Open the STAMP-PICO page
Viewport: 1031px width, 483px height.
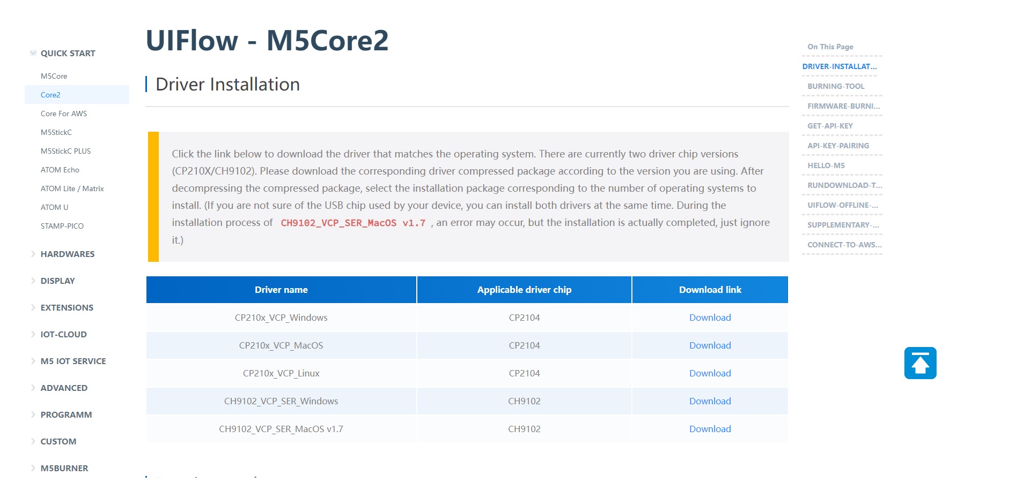coord(62,226)
